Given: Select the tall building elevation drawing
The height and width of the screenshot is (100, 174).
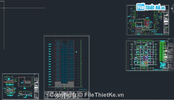Looking at the screenshot, I should tap(65, 63).
